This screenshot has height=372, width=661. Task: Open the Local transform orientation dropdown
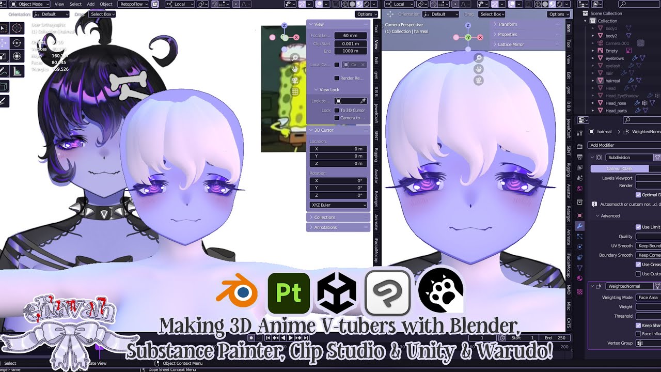tap(180, 4)
